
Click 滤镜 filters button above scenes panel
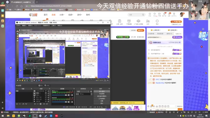(47, 85)
